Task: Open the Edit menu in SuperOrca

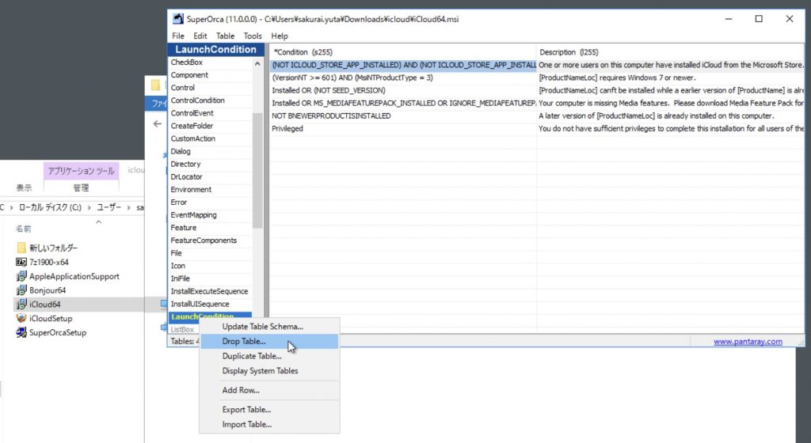Action: point(200,36)
